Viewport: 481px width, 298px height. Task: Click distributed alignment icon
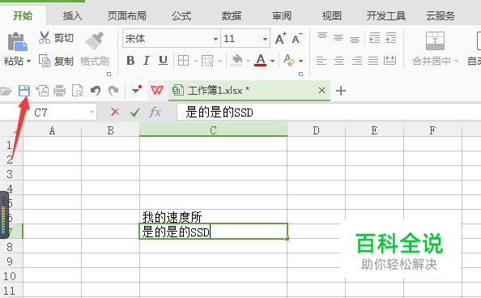pos(389,60)
